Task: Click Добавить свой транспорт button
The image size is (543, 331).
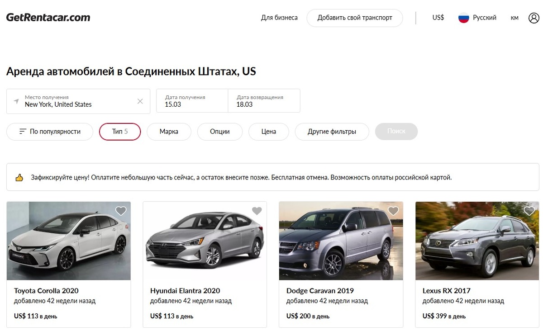Action: pyautogui.click(x=355, y=18)
